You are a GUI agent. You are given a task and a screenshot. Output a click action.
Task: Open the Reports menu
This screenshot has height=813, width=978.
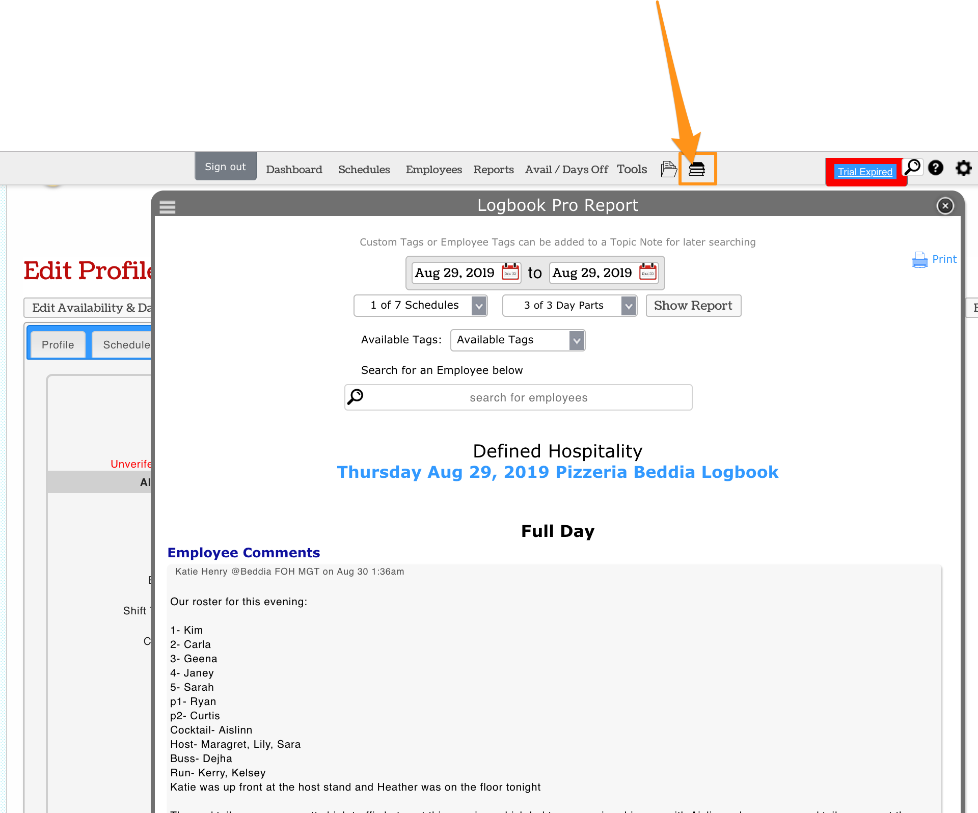(x=493, y=169)
